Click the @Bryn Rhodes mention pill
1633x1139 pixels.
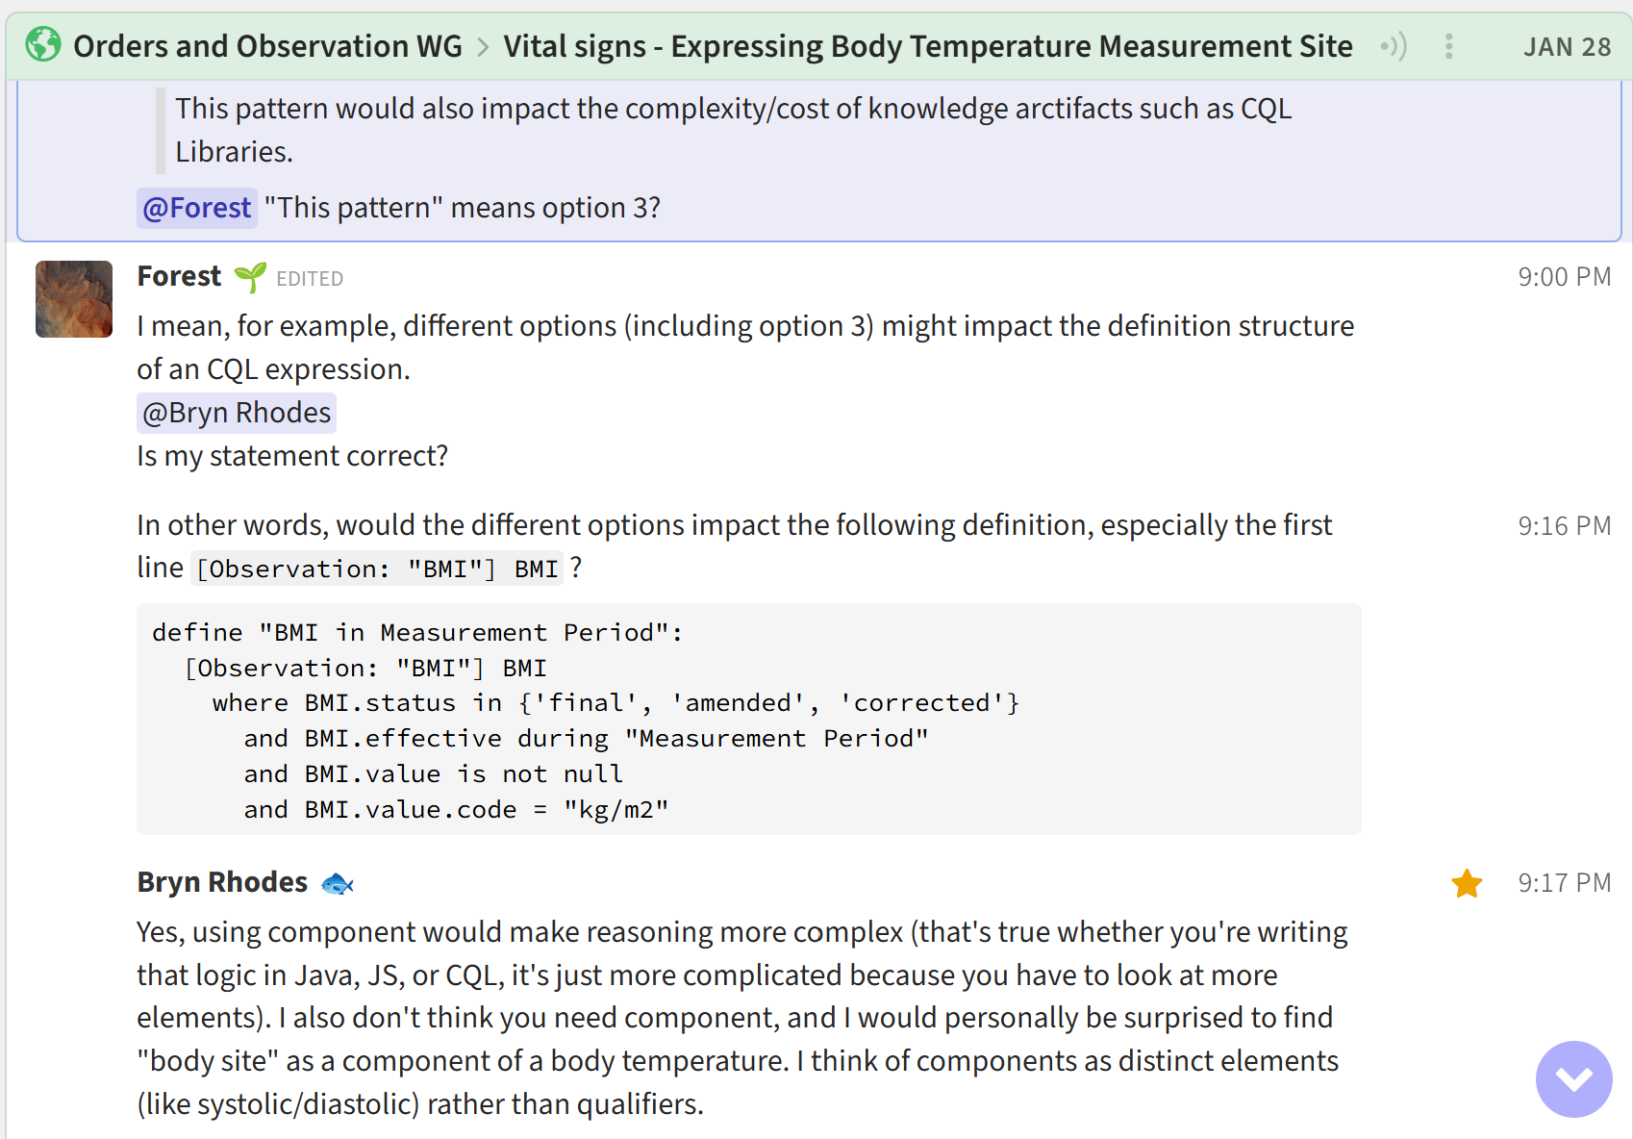click(237, 413)
